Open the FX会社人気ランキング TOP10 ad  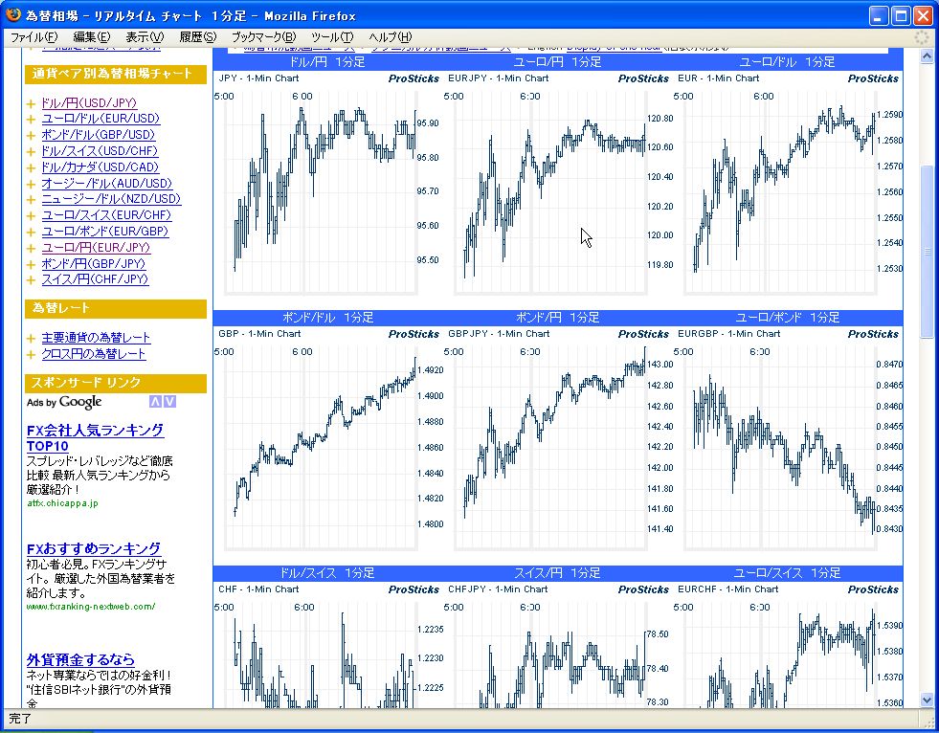(x=95, y=437)
